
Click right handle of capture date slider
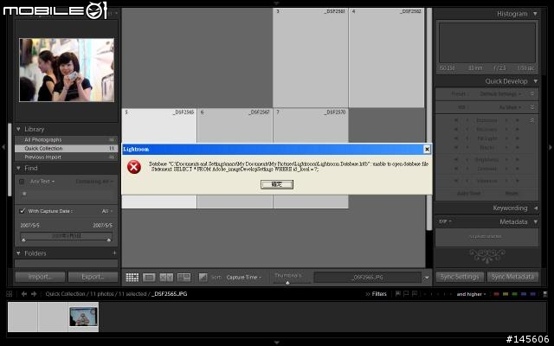pos(109,240)
